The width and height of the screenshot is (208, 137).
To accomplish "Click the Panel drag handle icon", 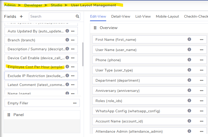I will point(9,115).
